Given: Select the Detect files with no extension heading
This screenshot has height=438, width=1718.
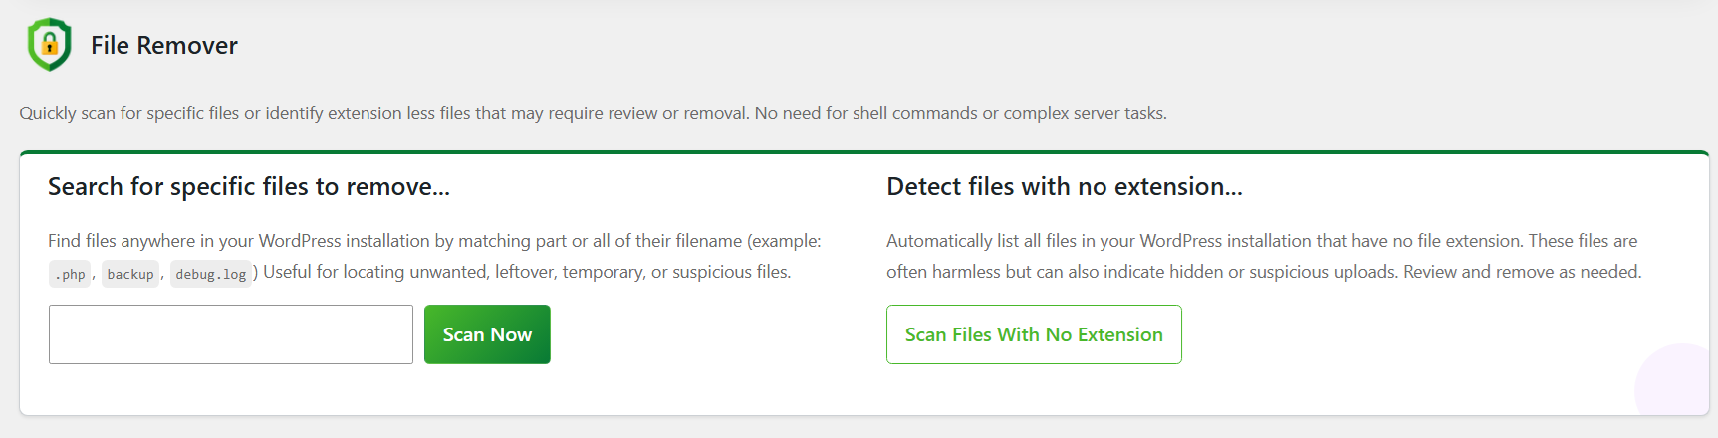Looking at the screenshot, I should coord(1065,187).
